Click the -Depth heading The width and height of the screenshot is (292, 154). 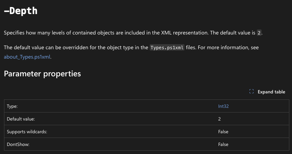pyautogui.click(x=21, y=11)
